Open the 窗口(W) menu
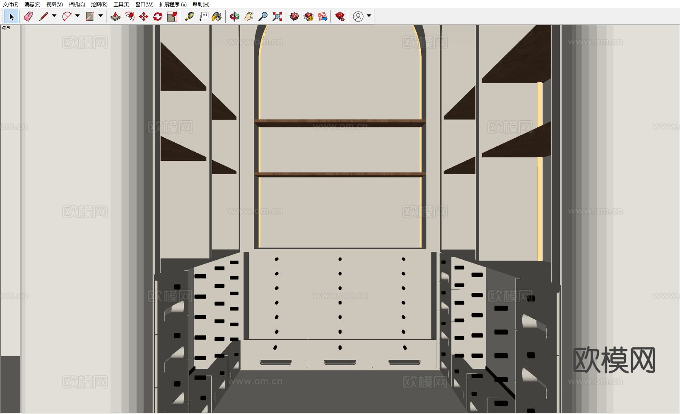Viewport: 680px width, 414px height. coord(144,5)
